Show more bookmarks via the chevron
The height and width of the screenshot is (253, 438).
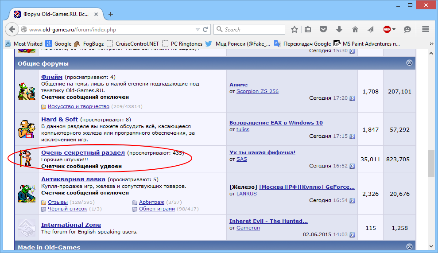pyautogui.click(x=431, y=43)
